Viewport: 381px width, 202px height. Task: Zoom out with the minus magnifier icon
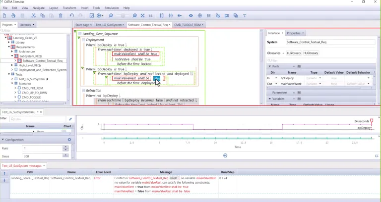pos(111,15)
